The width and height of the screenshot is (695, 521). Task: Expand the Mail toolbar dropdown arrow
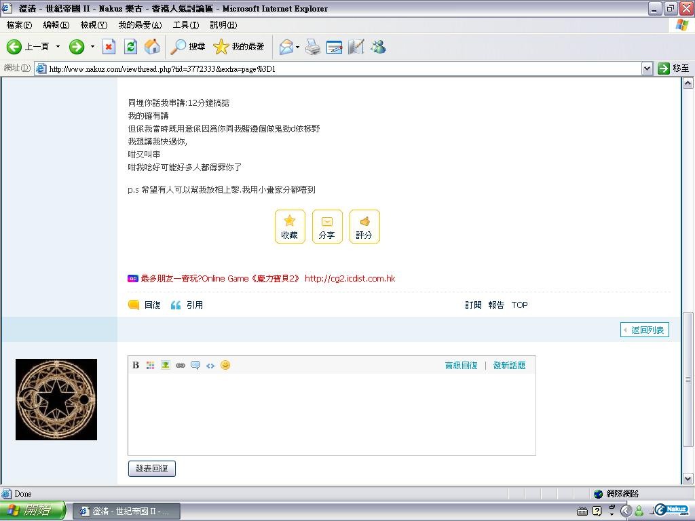click(297, 47)
